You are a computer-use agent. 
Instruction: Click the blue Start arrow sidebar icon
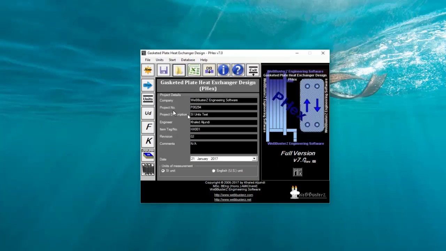tap(148, 85)
